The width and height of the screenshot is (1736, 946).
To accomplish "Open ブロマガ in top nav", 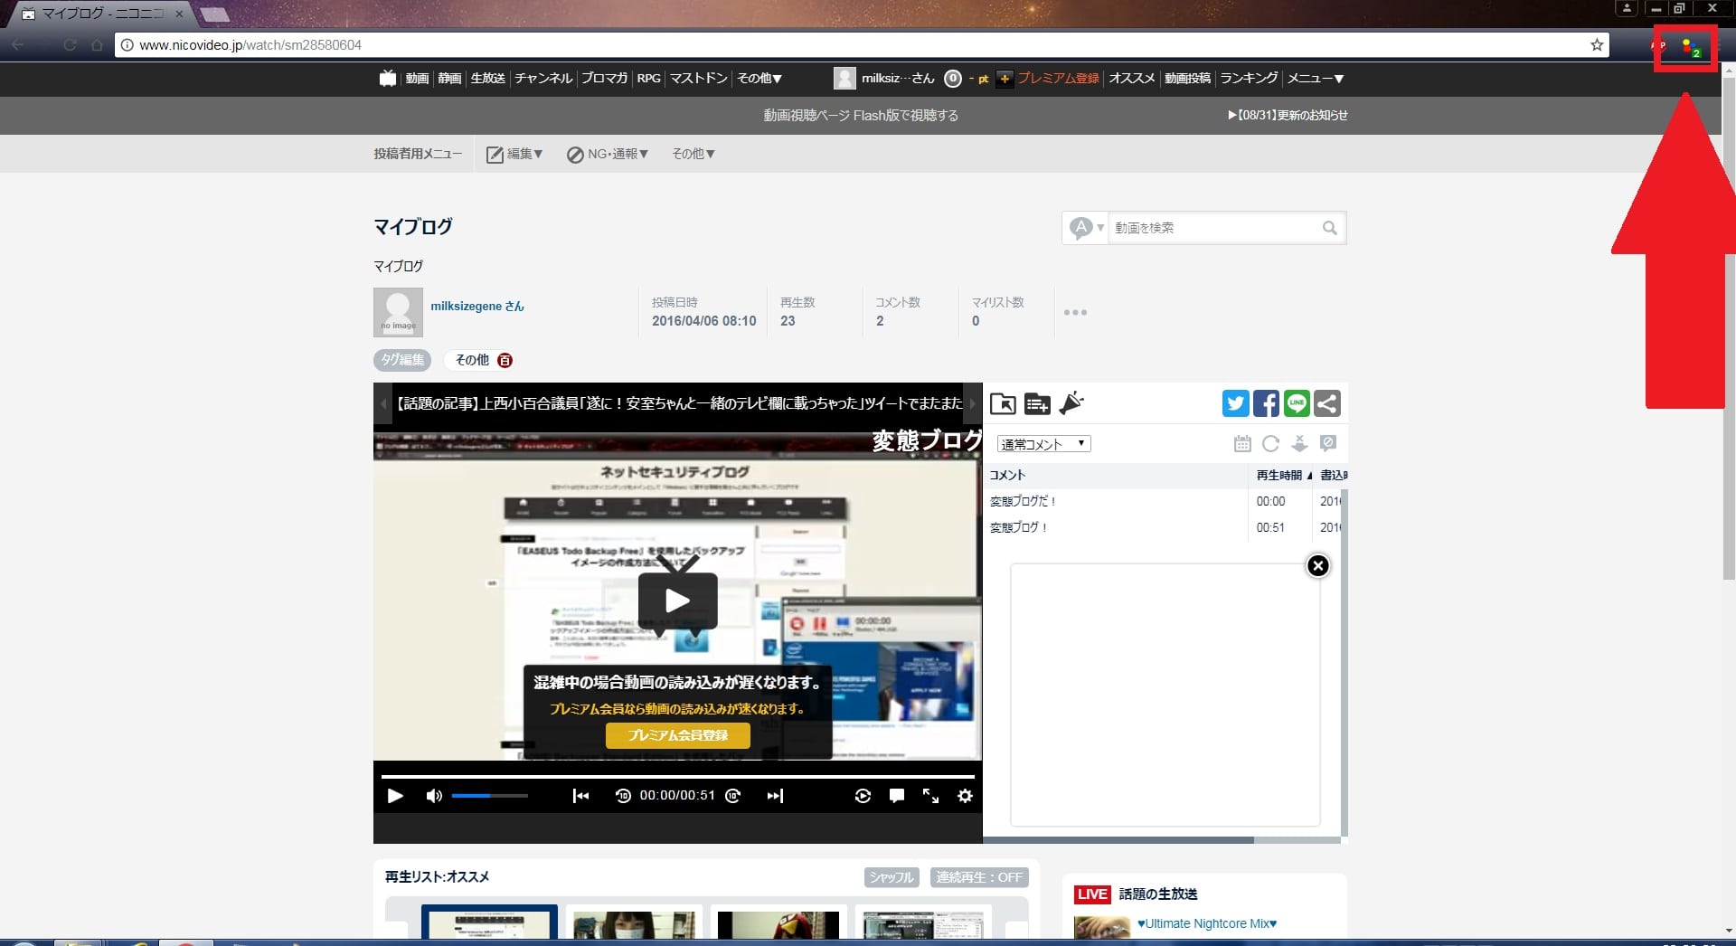I will (604, 79).
